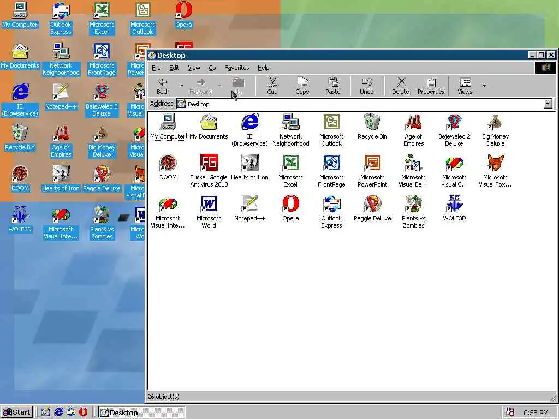Click the Start button
The height and width of the screenshot is (419, 559).
(17, 412)
